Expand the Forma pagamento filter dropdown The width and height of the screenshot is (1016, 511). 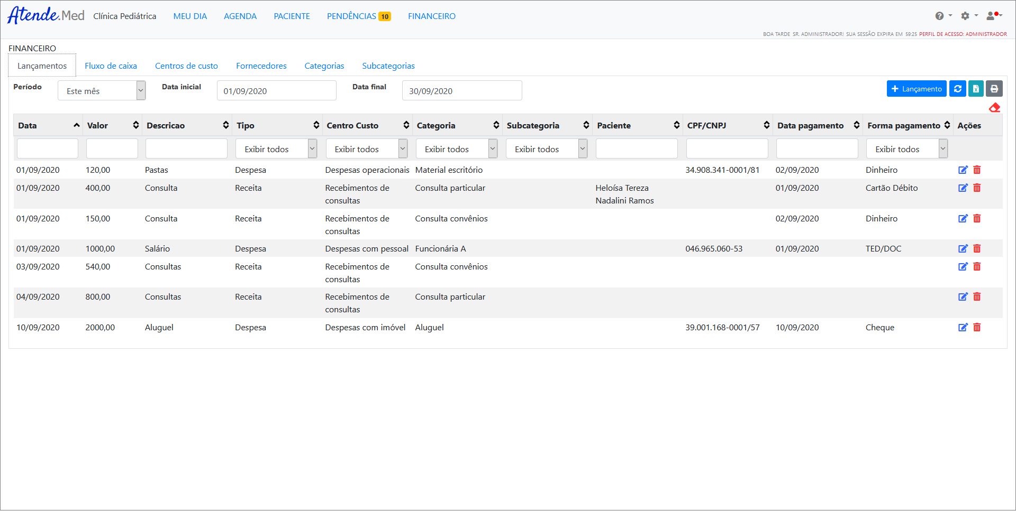coord(907,149)
